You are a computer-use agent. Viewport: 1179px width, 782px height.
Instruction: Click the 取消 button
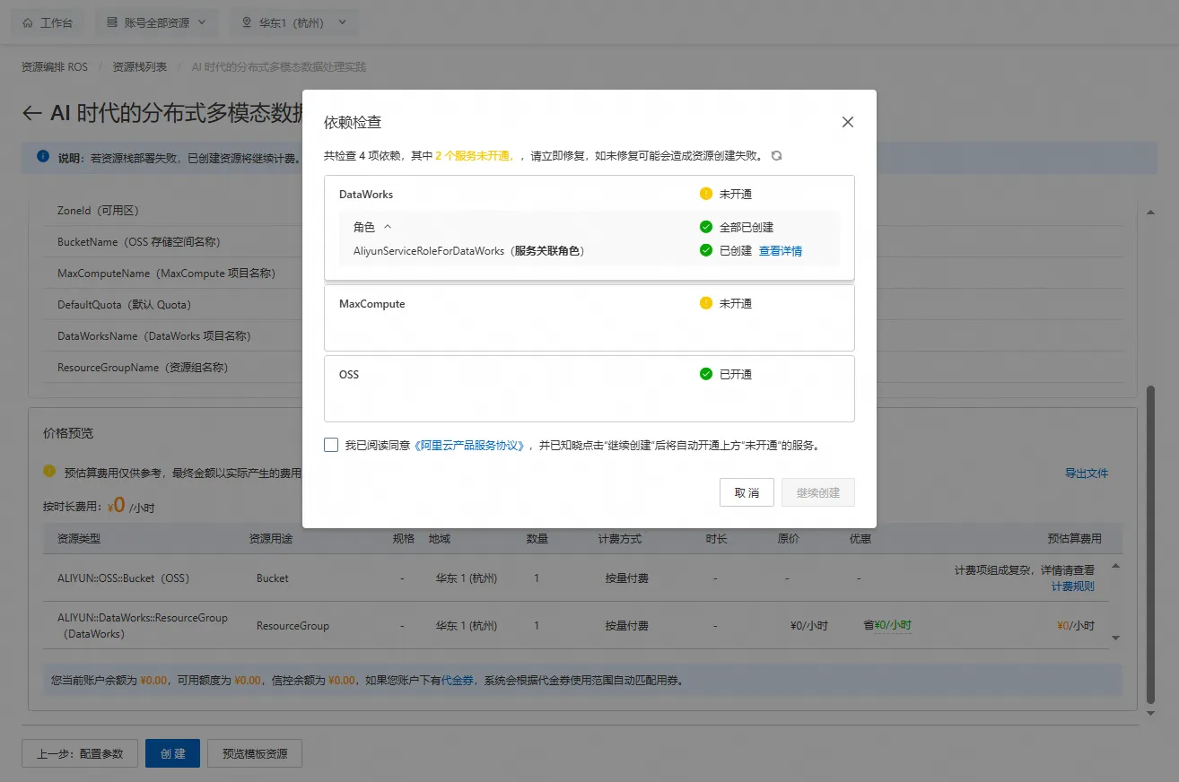[x=747, y=492]
